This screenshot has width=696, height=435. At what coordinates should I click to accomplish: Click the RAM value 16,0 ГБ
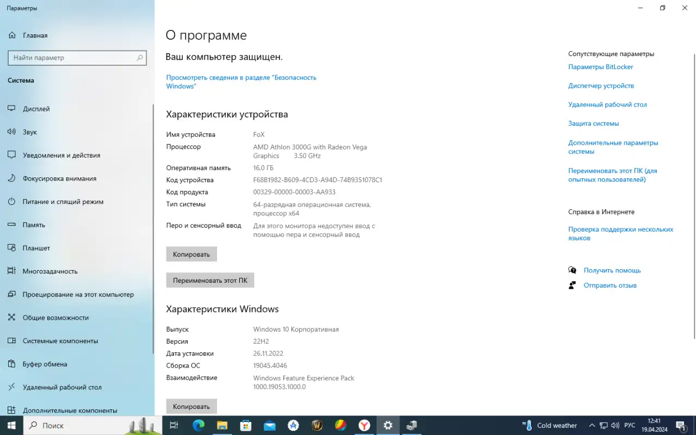[x=263, y=168]
